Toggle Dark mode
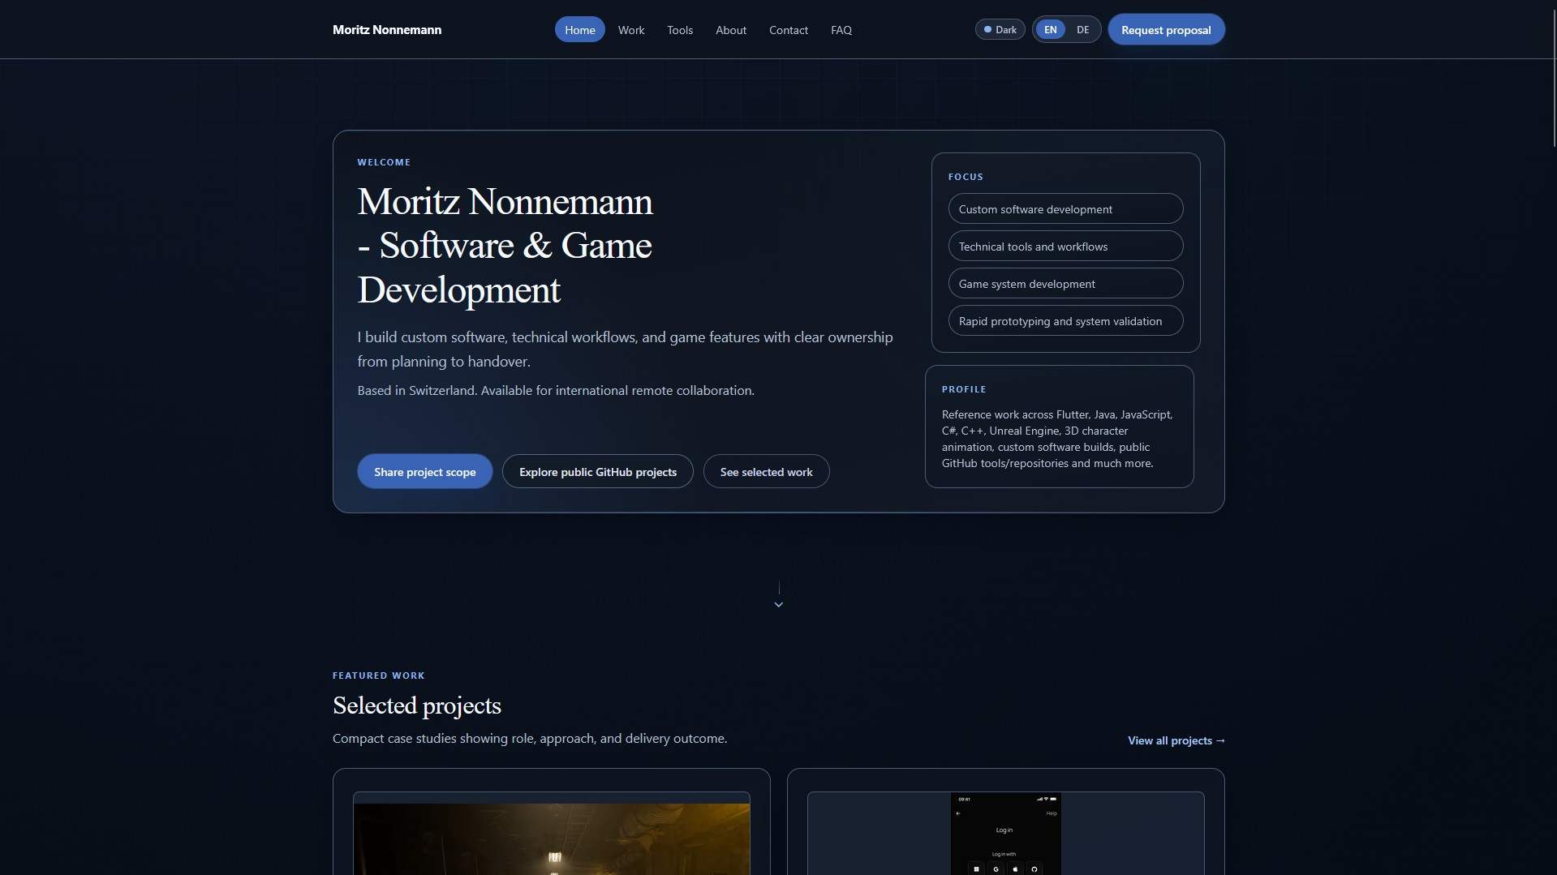Viewport: 1557px width, 875px height. coord(1000,28)
